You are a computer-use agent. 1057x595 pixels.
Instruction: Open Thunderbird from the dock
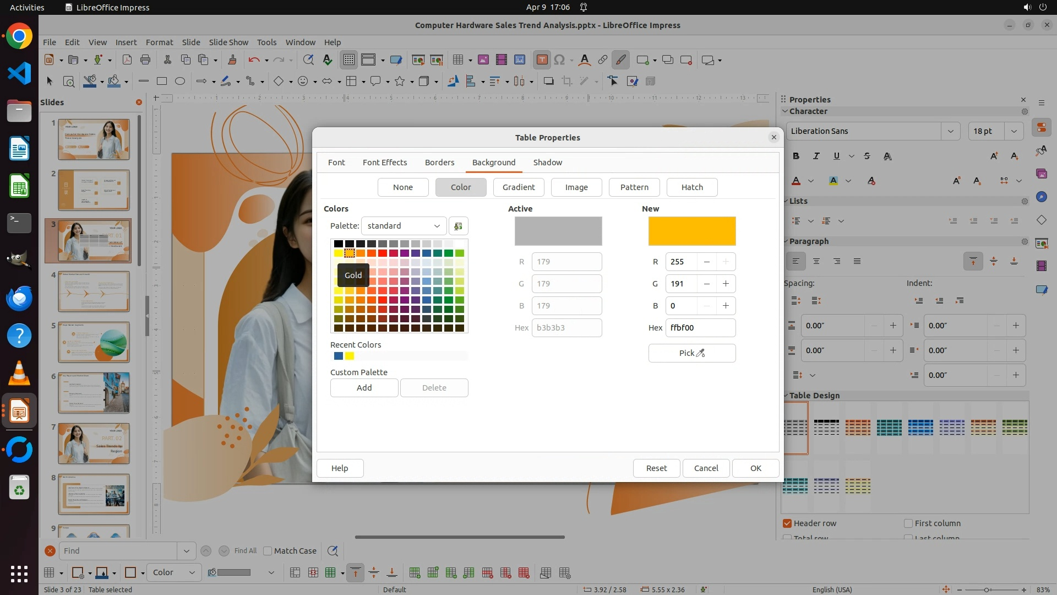[x=19, y=298]
